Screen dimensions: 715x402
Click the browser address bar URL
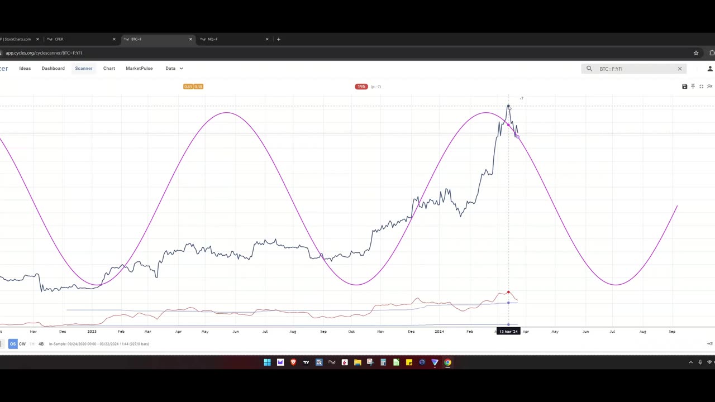coord(44,53)
